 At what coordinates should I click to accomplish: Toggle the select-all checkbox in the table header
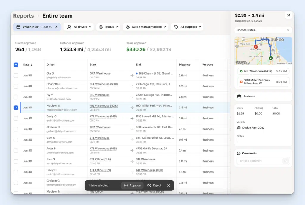[x=16, y=64]
